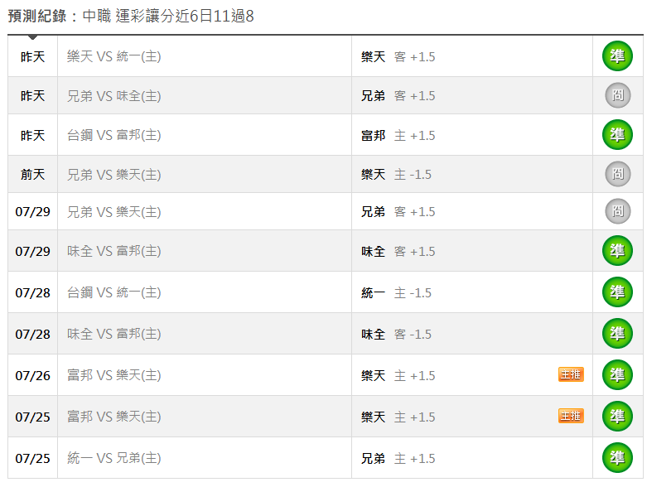Click green 準 icon in 07/29 味全 VS 富邦 row
The height and width of the screenshot is (487, 647).
[x=617, y=251]
